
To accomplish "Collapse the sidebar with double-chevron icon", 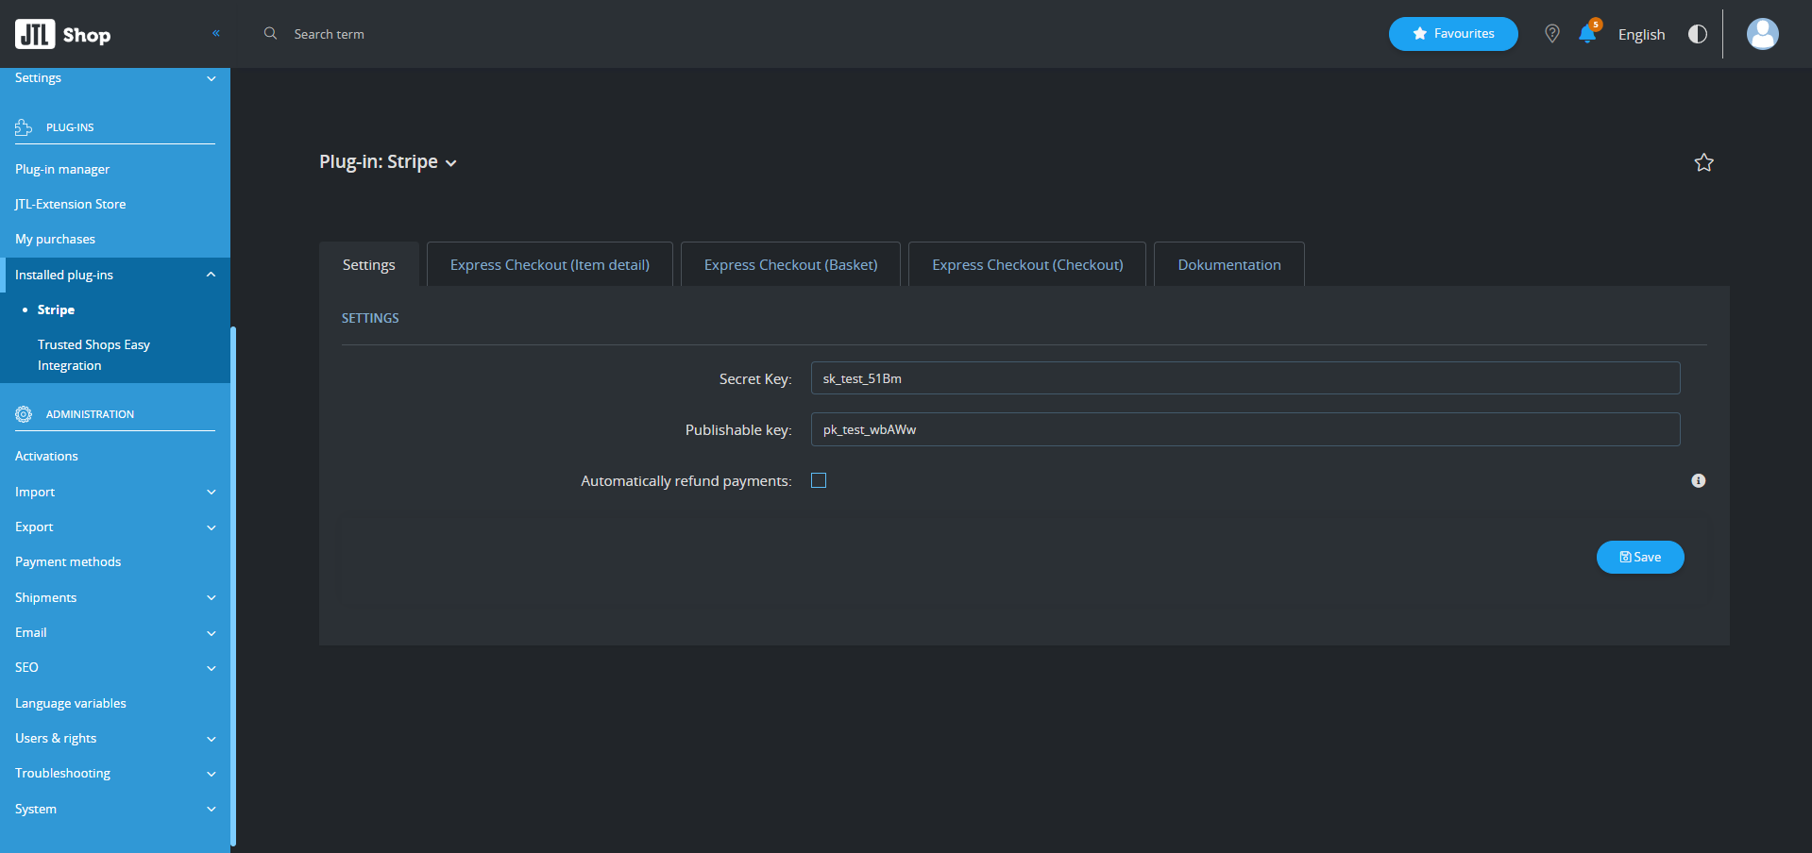I will (x=216, y=33).
